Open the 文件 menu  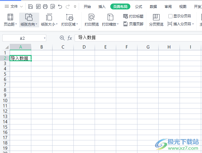pos(14,6)
